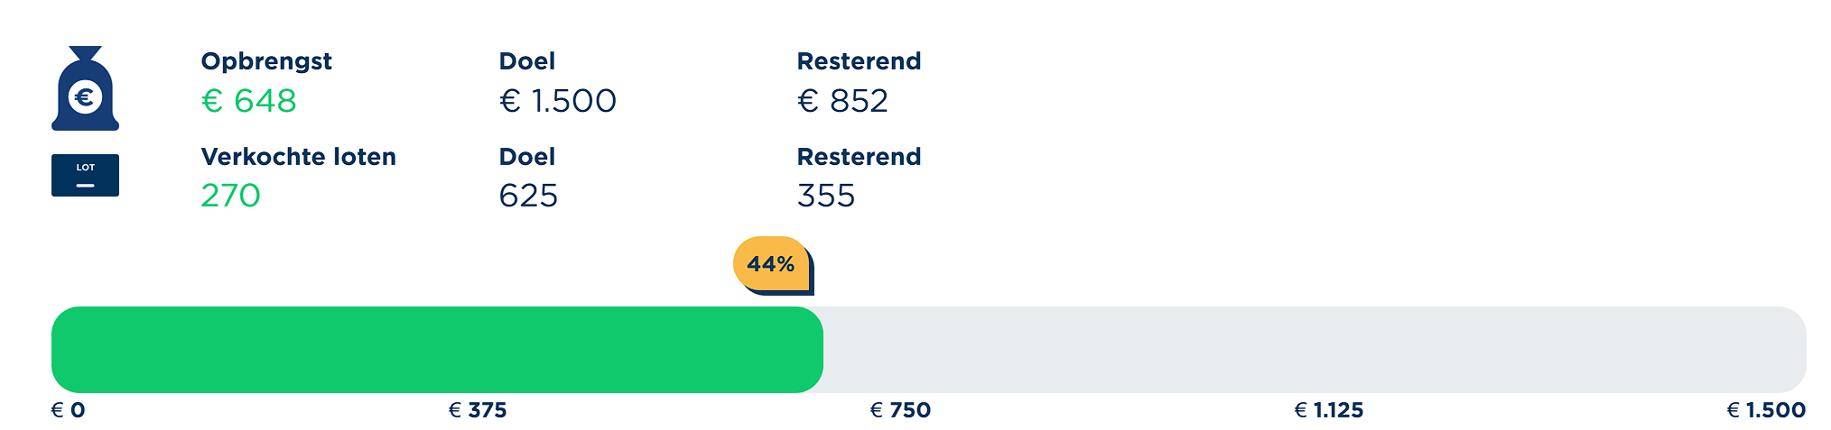The image size is (1831, 430).
Task: Click the € 750 scale marker
Action: 900,410
